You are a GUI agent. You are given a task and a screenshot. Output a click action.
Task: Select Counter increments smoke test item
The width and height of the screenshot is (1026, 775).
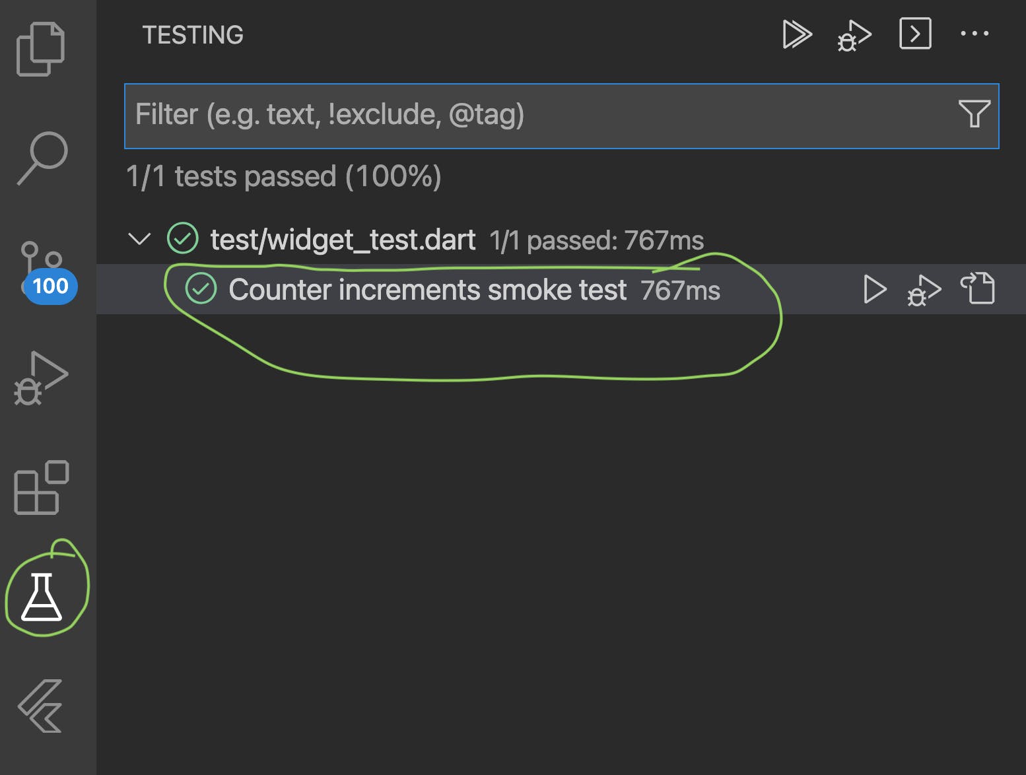(x=427, y=290)
